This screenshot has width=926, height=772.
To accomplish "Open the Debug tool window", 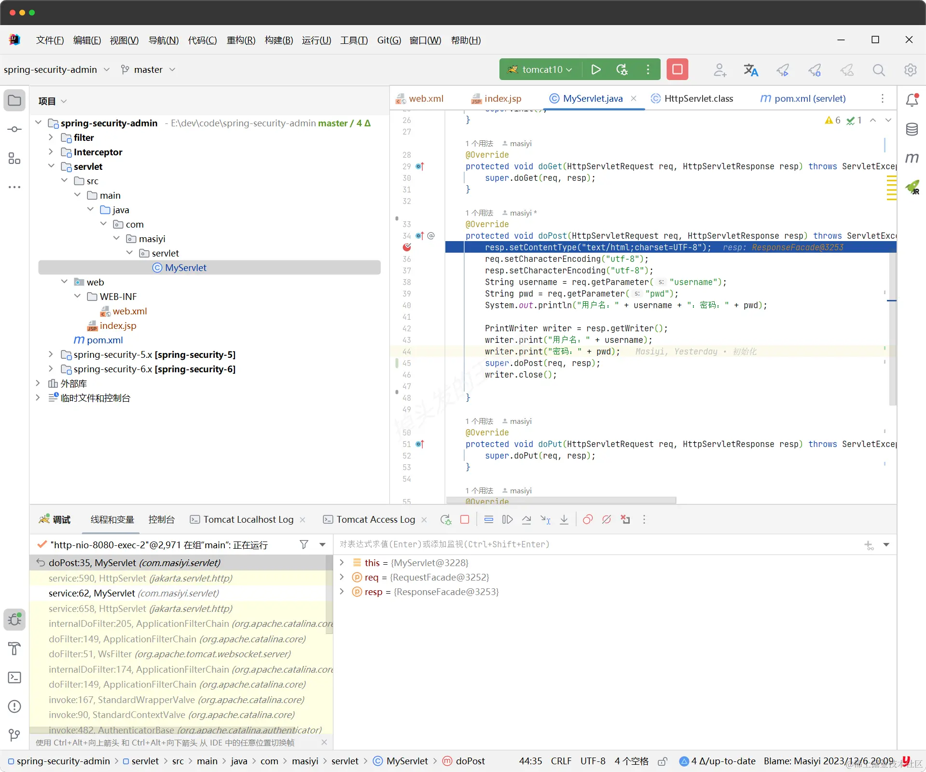I will coord(14,620).
